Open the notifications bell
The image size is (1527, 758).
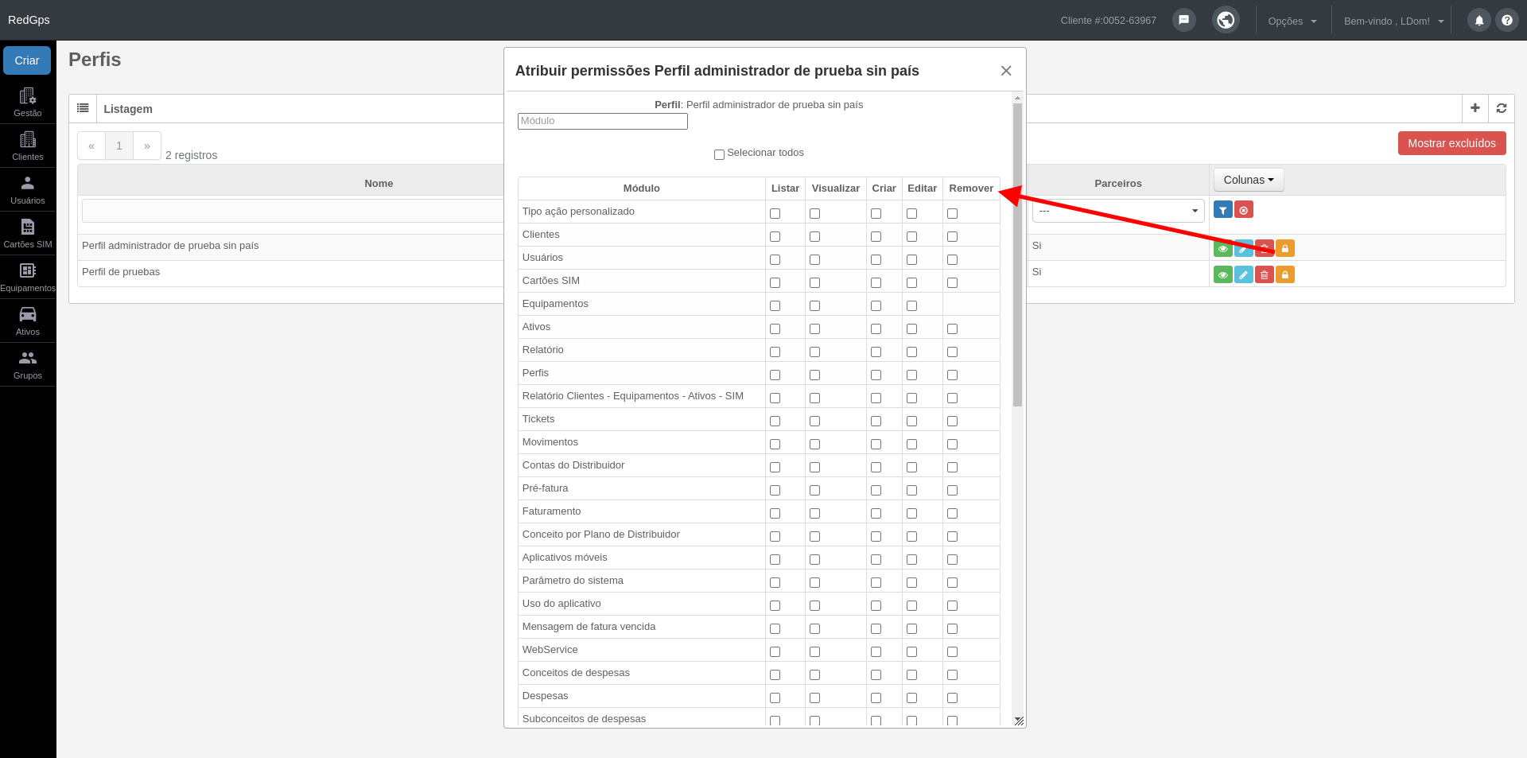click(1478, 21)
